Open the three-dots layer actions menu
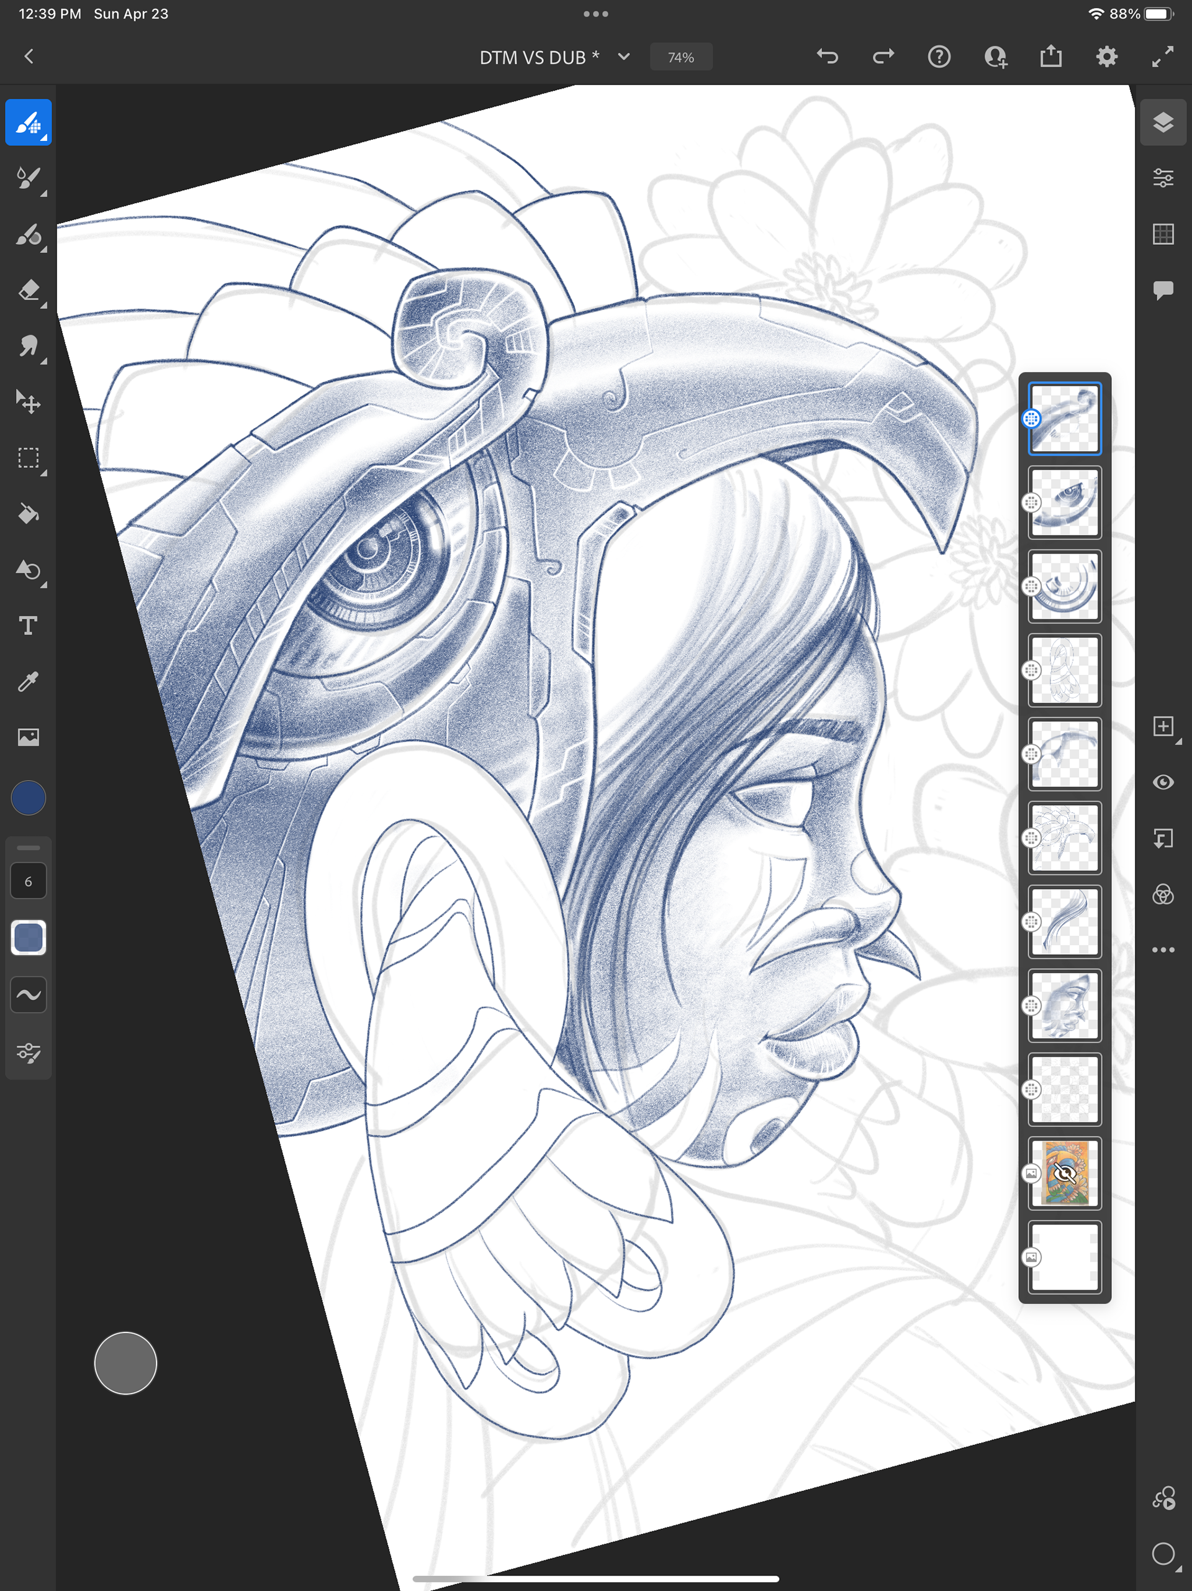 1163,950
